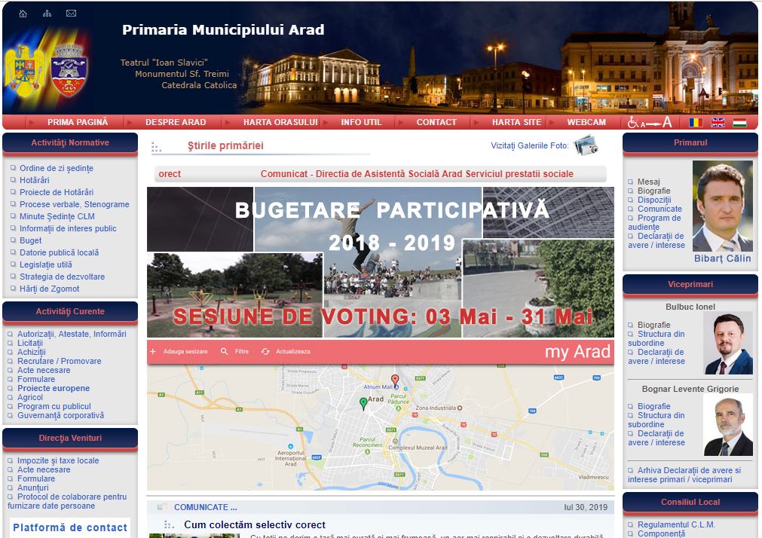
Task: Click the home icon in header
Action: coord(23,14)
